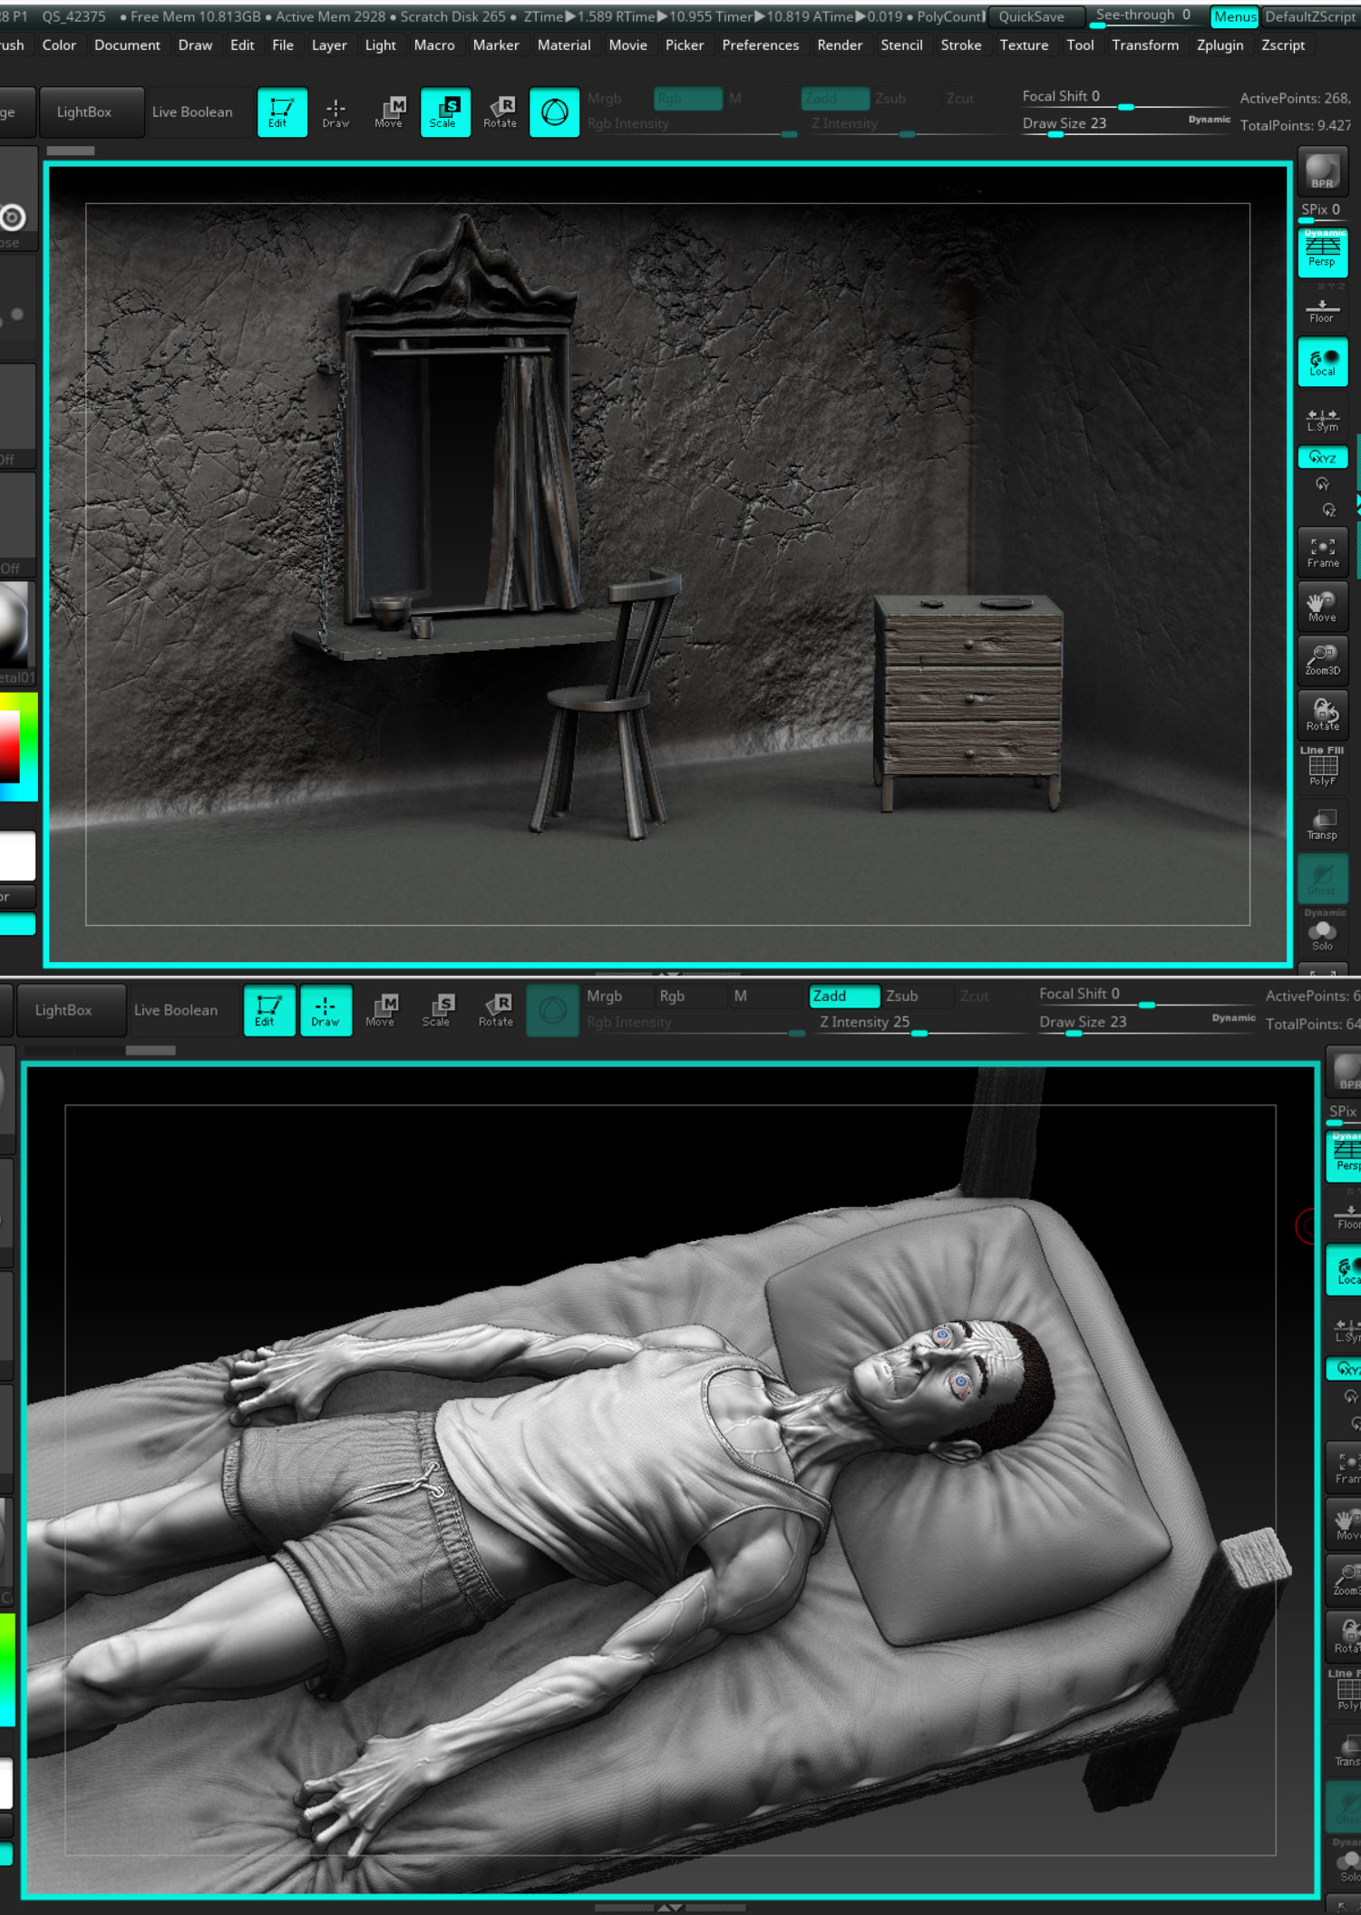Select Draw mode icon in top toolbar
1361x1915 pixels.
click(335, 112)
